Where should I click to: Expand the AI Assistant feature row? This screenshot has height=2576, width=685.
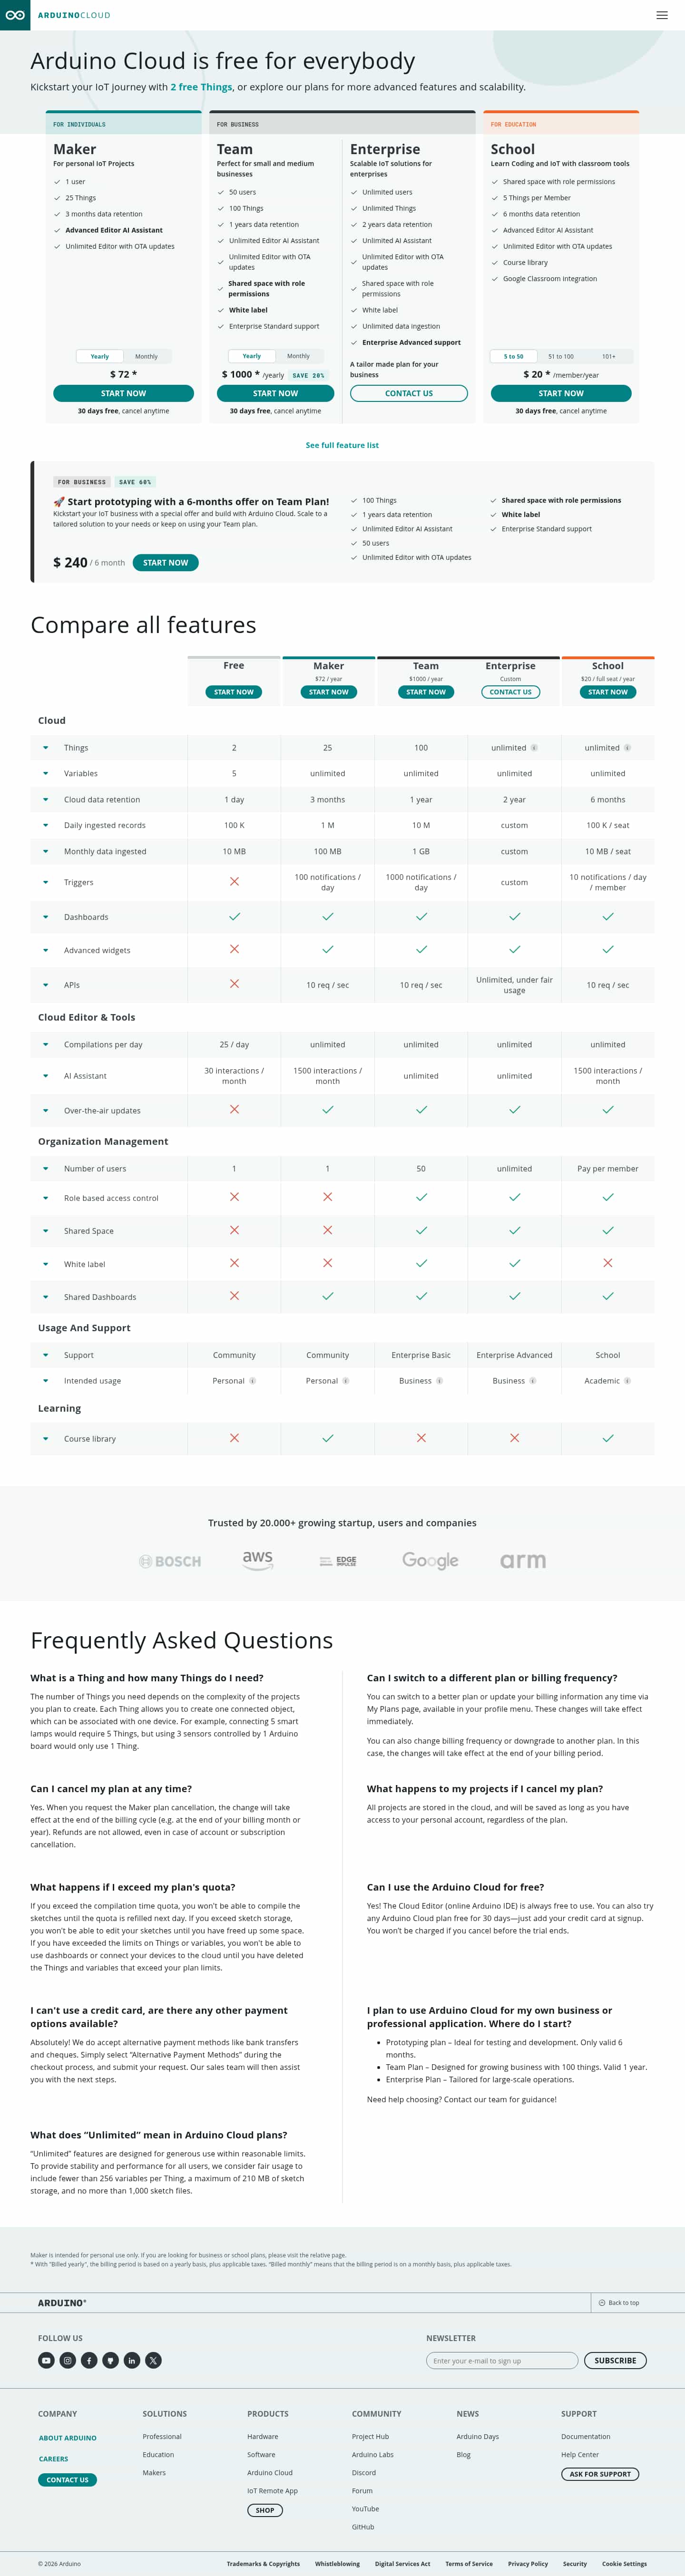[45, 1076]
